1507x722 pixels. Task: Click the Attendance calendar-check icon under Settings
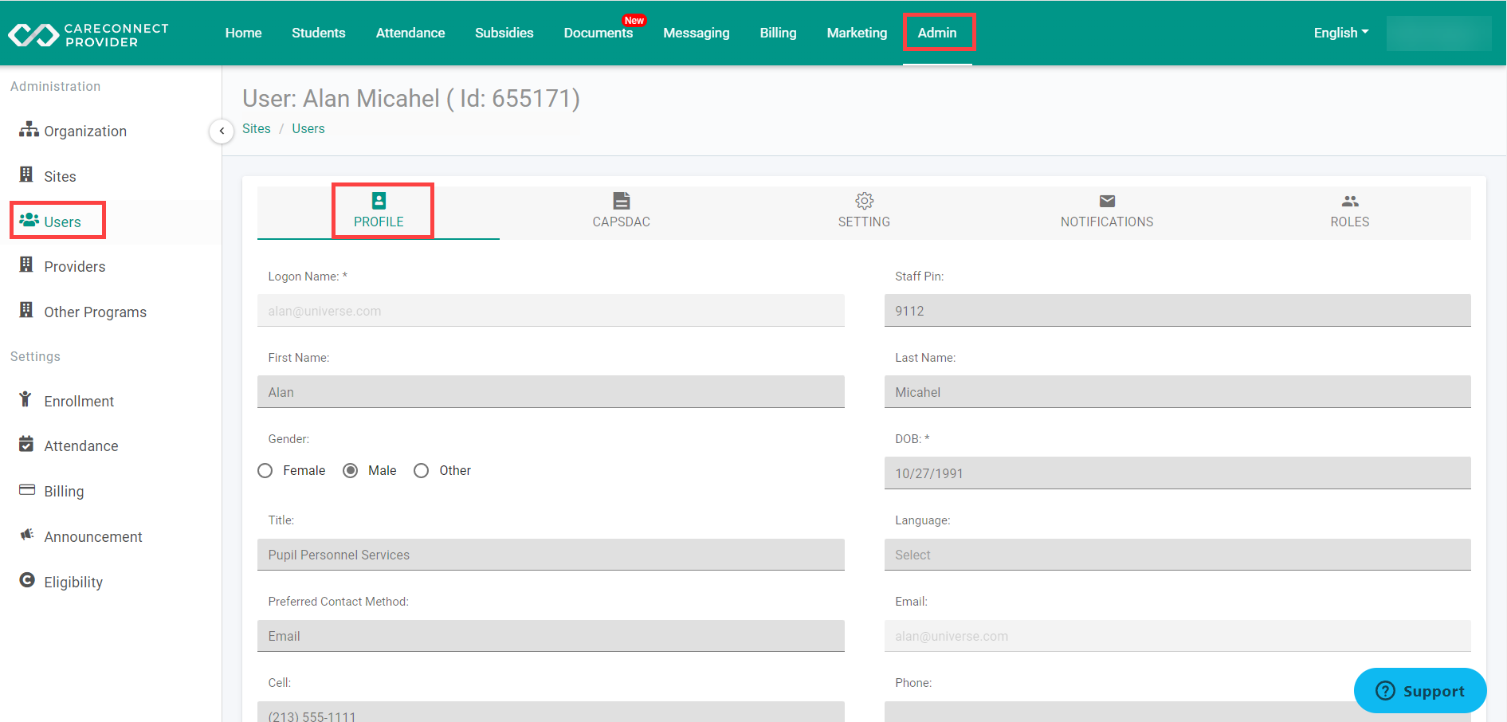[26, 444]
